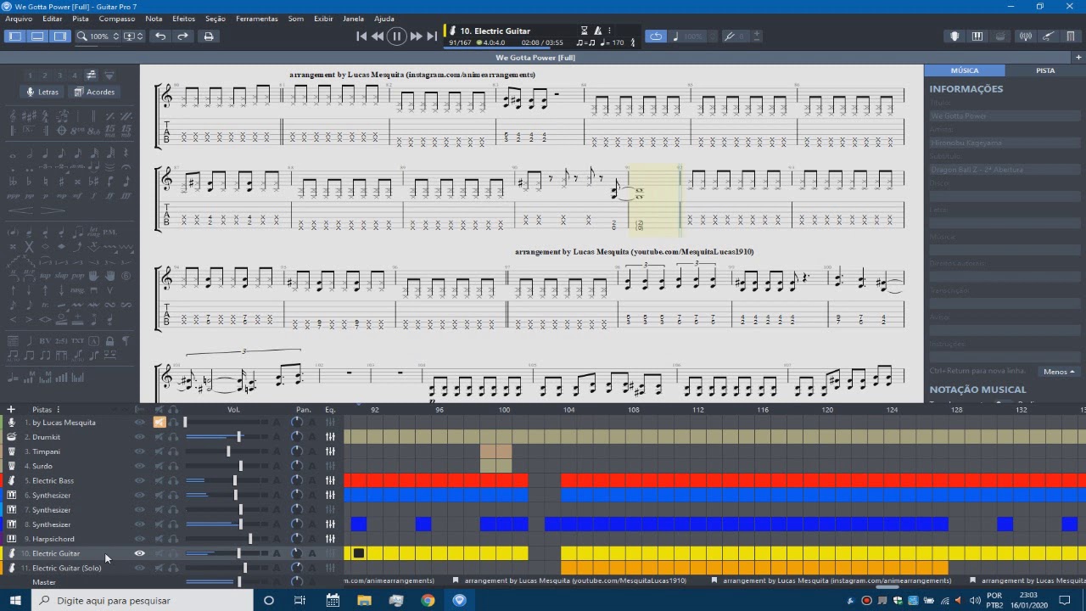Open the Compasso menu
1086x611 pixels.
point(116,19)
